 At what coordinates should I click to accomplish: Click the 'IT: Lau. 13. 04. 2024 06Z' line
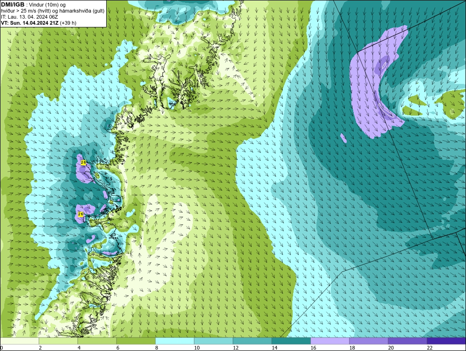click(x=29, y=17)
